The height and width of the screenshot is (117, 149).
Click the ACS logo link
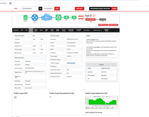[x=15, y=9]
